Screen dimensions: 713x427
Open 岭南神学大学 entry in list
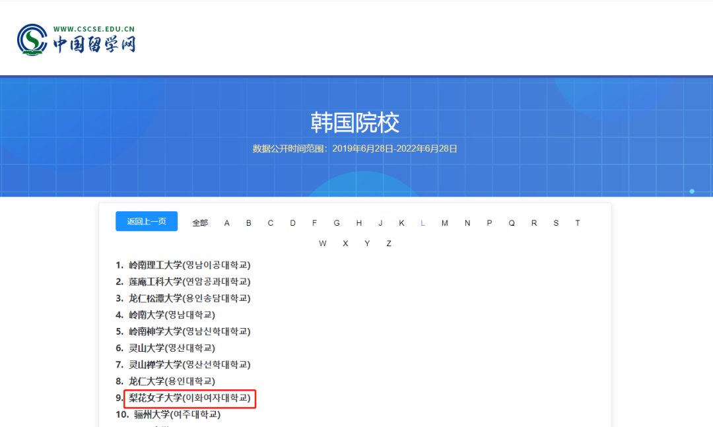[x=189, y=331]
